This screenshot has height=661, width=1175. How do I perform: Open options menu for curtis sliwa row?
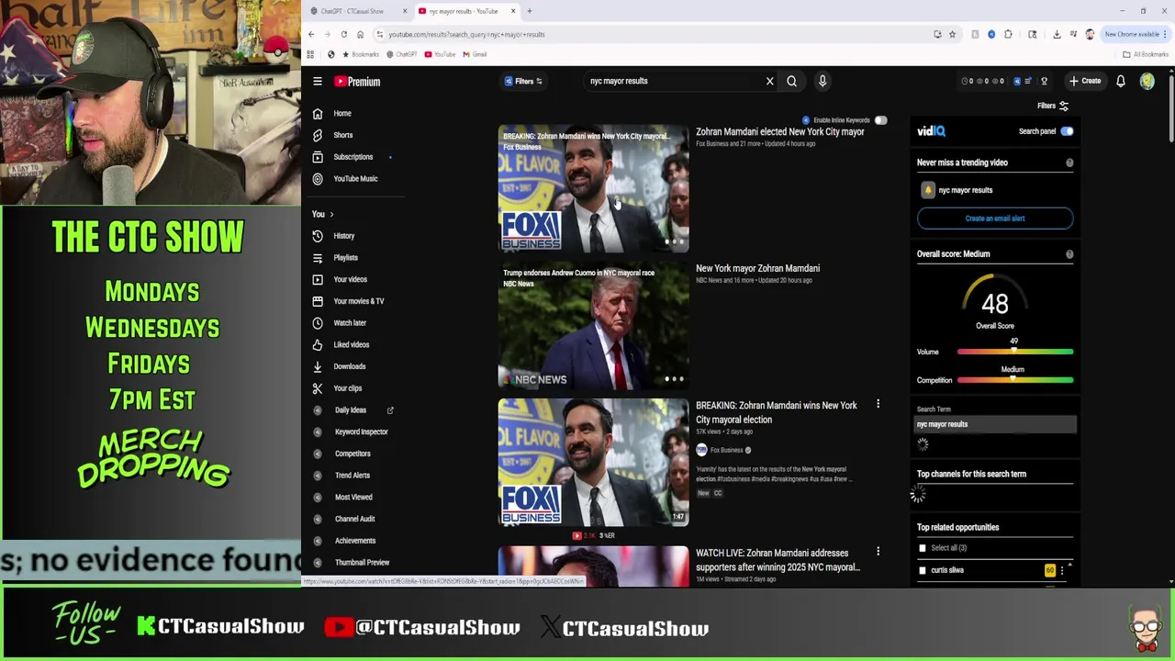point(1062,570)
